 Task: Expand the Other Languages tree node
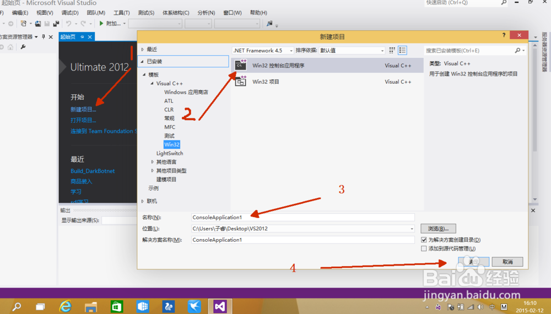[153, 162]
